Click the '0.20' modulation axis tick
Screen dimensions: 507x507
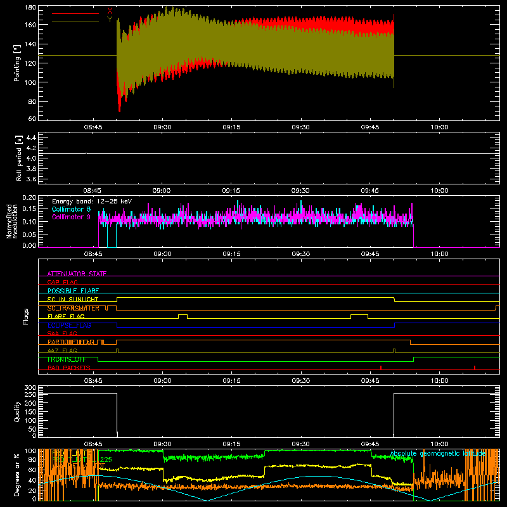point(29,198)
